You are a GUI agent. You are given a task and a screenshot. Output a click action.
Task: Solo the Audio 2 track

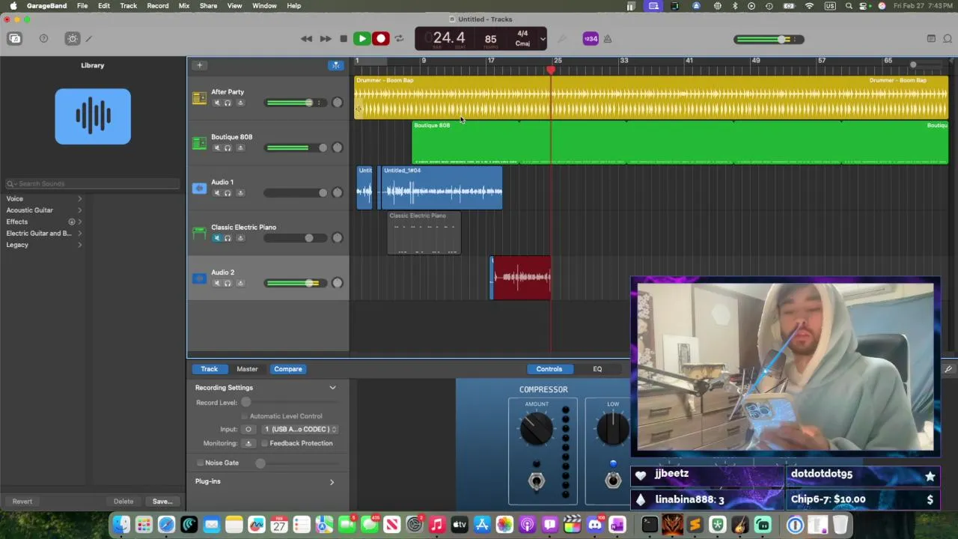[228, 283]
